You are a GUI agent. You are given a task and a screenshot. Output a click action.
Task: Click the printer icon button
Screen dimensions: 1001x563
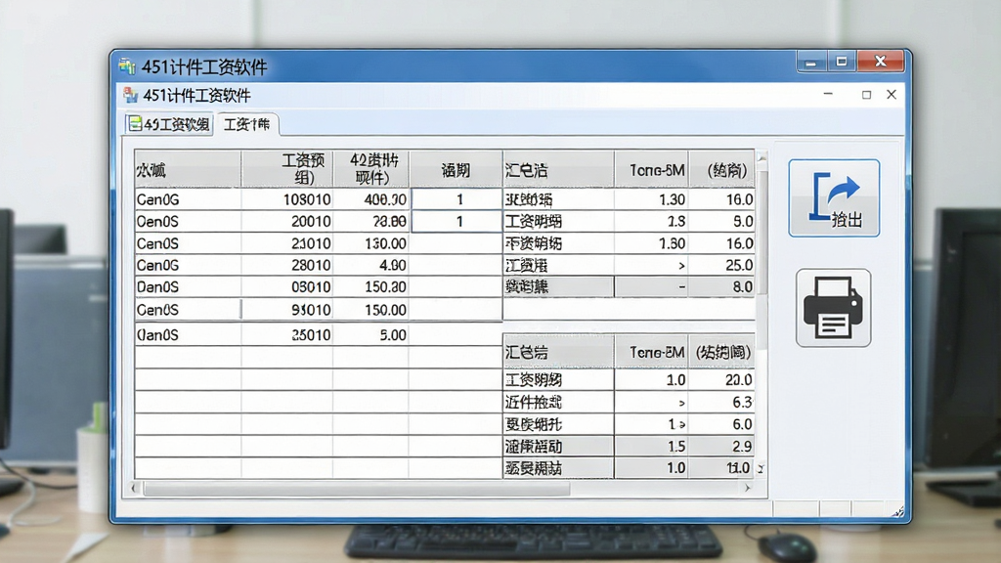833,308
